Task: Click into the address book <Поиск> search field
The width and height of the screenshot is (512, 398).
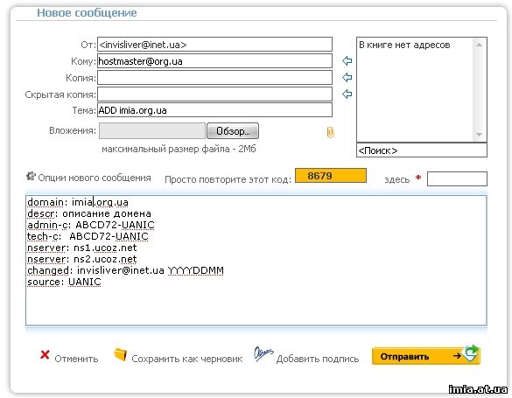Action: point(422,150)
